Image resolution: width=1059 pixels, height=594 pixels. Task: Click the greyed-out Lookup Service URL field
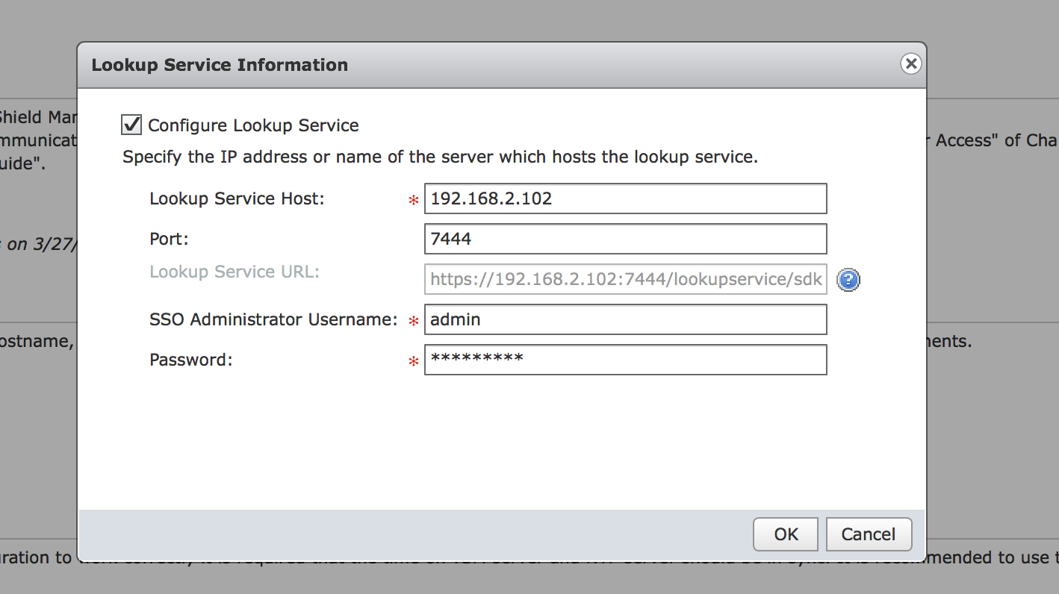(625, 280)
